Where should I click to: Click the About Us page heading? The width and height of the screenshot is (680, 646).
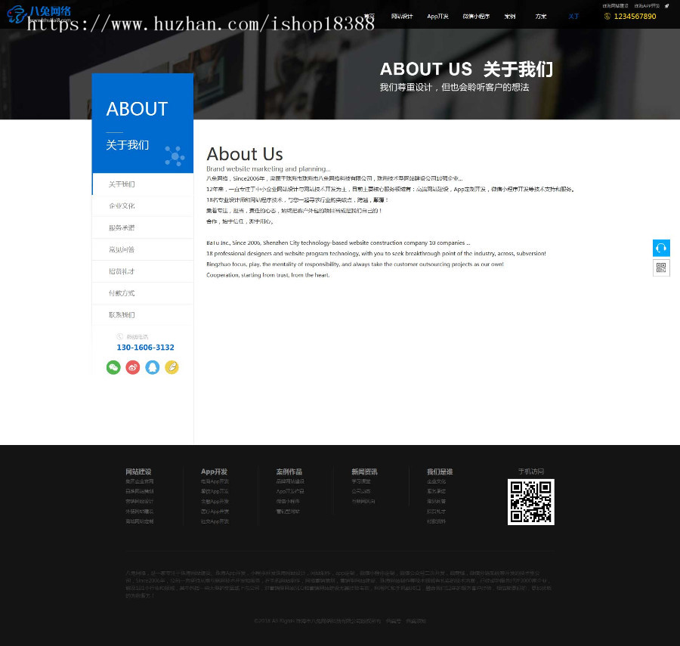[245, 154]
